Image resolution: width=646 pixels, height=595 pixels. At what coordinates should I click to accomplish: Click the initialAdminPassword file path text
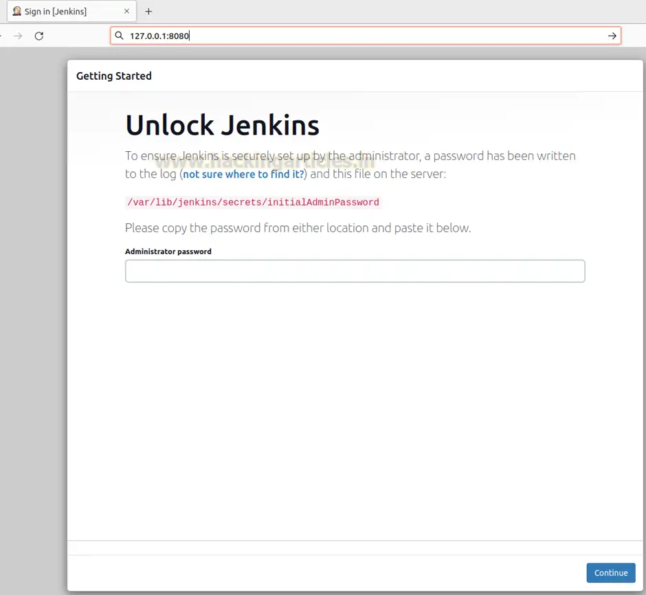tap(253, 202)
